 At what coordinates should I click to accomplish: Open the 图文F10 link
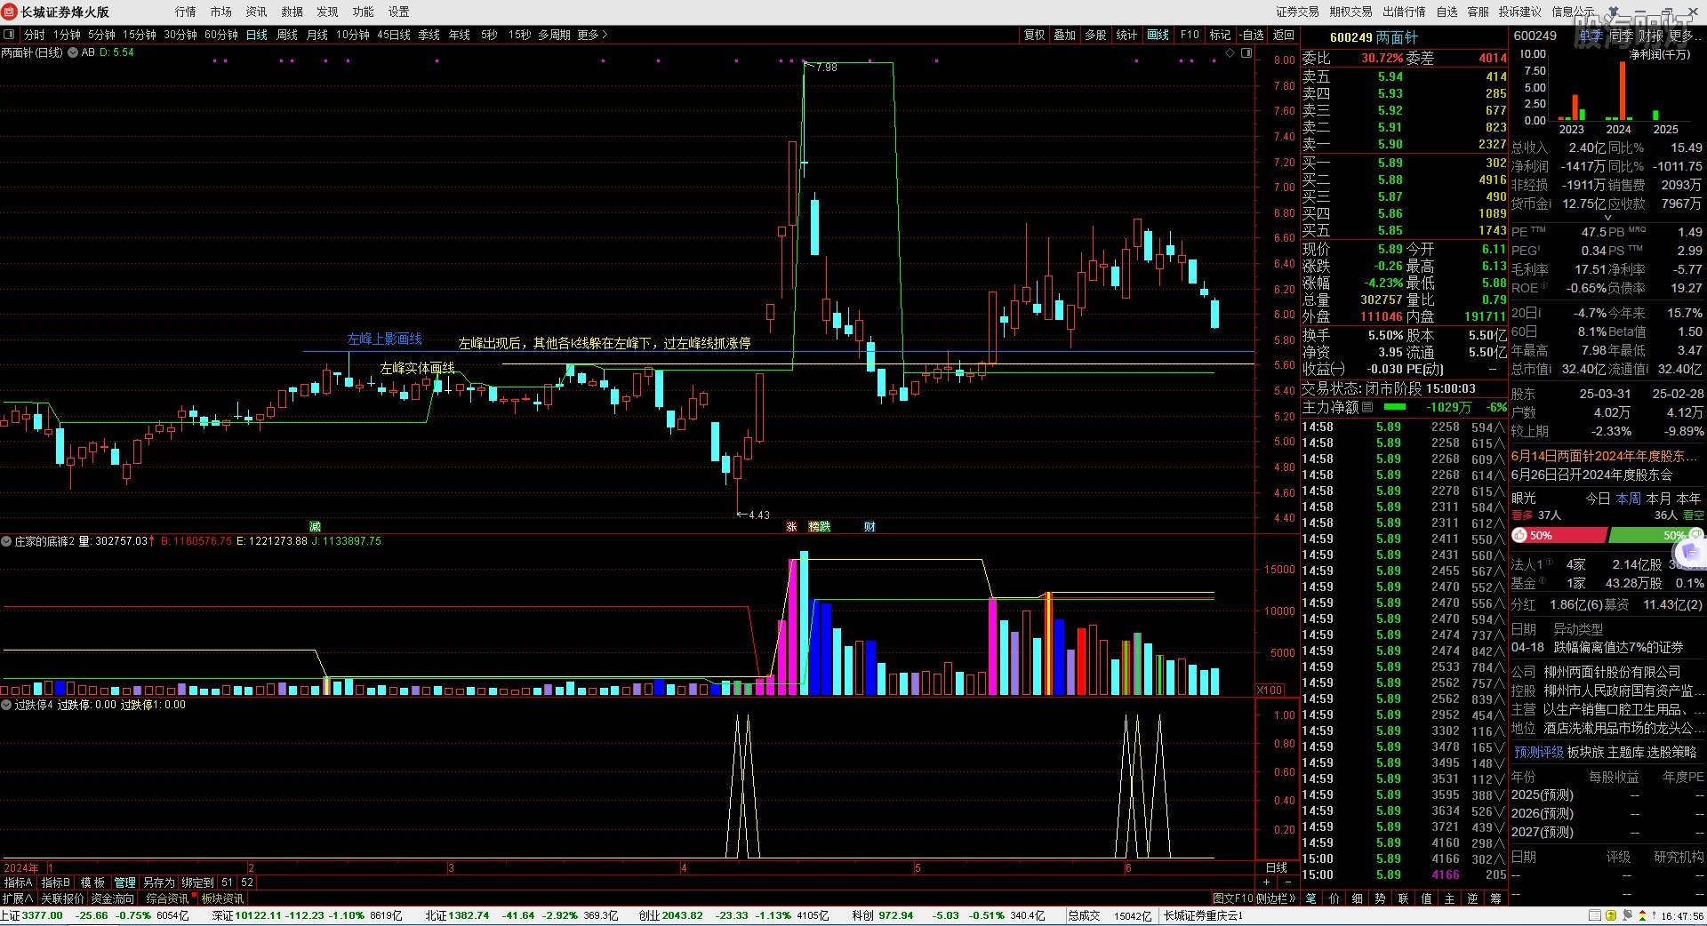[1232, 898]
